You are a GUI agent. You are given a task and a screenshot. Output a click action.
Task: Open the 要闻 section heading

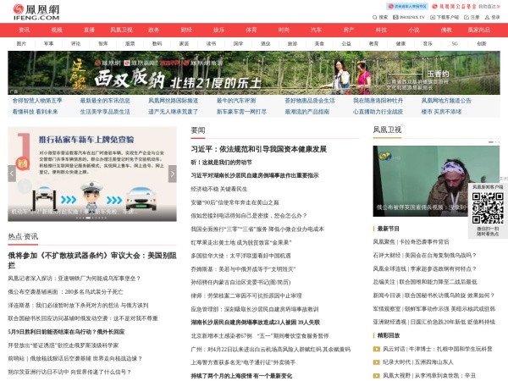click(x=198, y=130)
